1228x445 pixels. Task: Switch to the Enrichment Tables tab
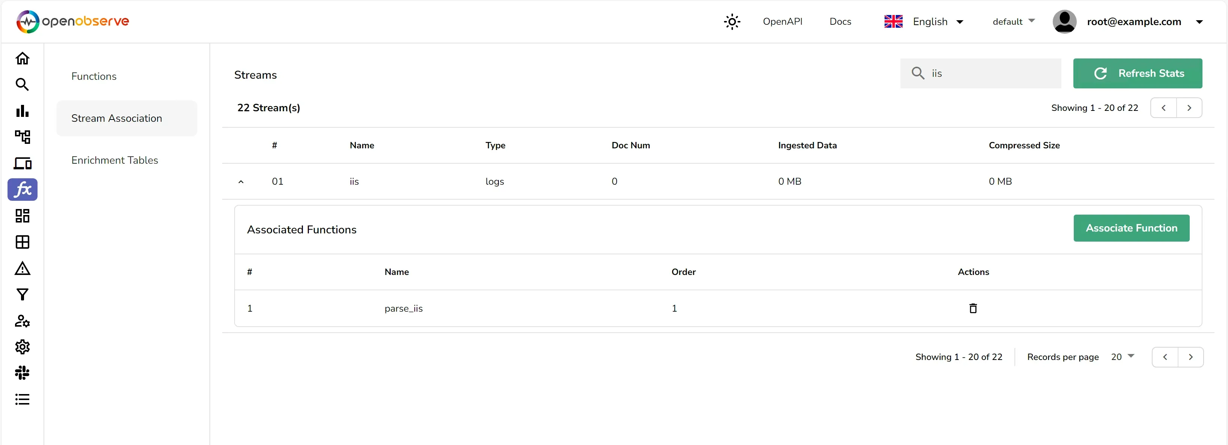(114, 160)
